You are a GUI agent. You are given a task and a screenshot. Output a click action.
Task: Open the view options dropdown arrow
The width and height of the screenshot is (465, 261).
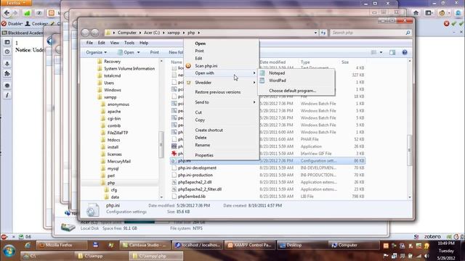click(381, 52)
